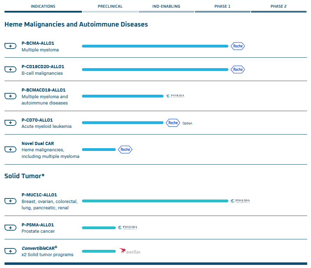Click the 'Prostate cancer' indication text
Screen dimensions: 311x268
38,231
